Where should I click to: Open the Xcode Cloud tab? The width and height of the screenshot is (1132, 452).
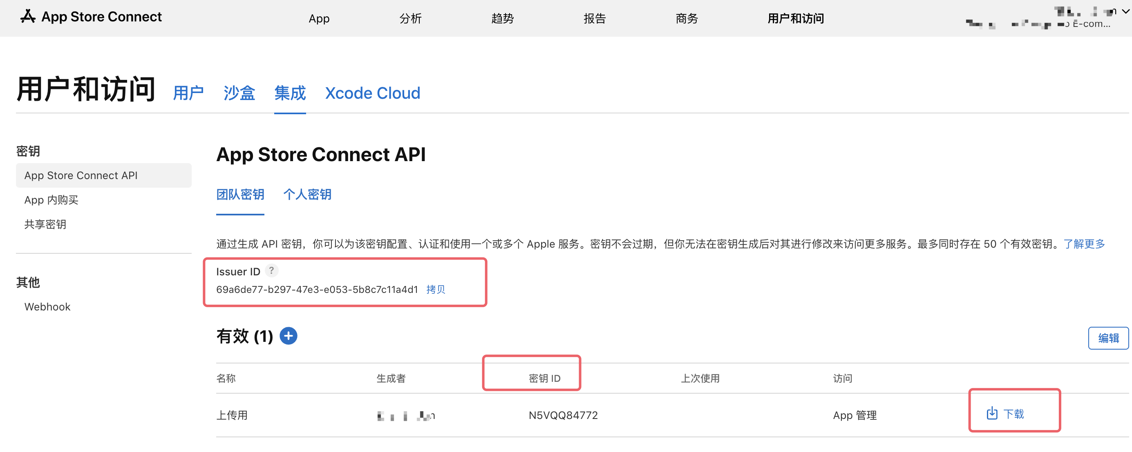click(x=372, y=93)
